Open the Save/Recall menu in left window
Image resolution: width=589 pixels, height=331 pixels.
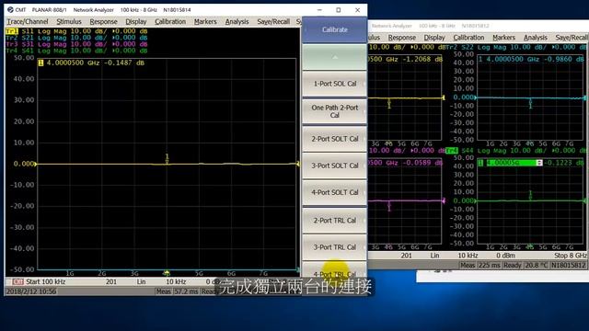tap(273, 22)
